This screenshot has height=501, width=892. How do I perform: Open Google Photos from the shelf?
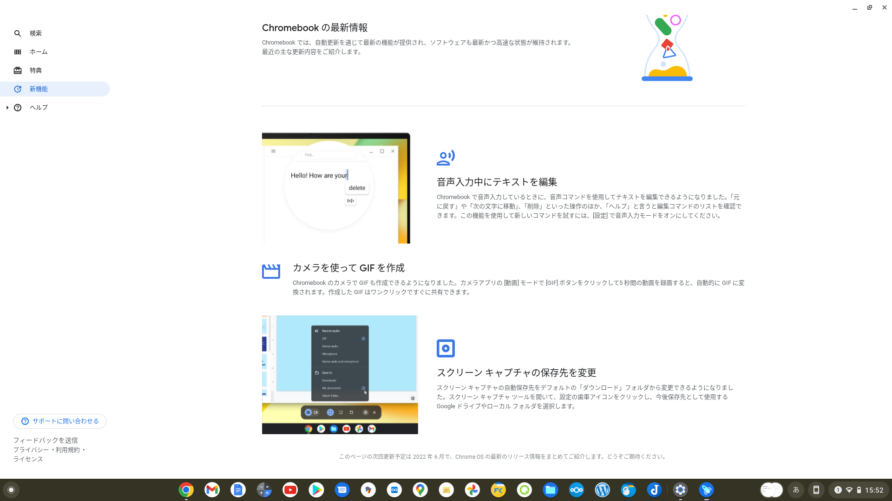point(472,490)
